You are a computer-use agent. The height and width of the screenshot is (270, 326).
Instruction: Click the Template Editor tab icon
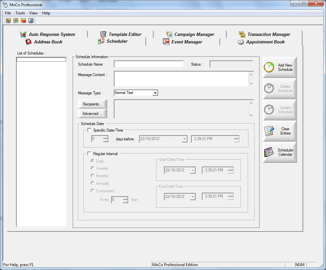point(103,34)
